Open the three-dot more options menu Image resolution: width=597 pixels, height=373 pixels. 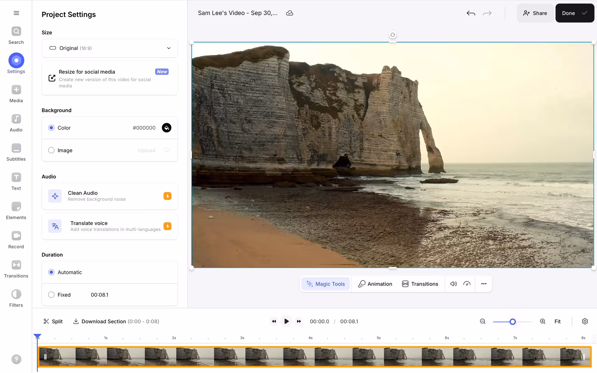[x=484, y=284]
